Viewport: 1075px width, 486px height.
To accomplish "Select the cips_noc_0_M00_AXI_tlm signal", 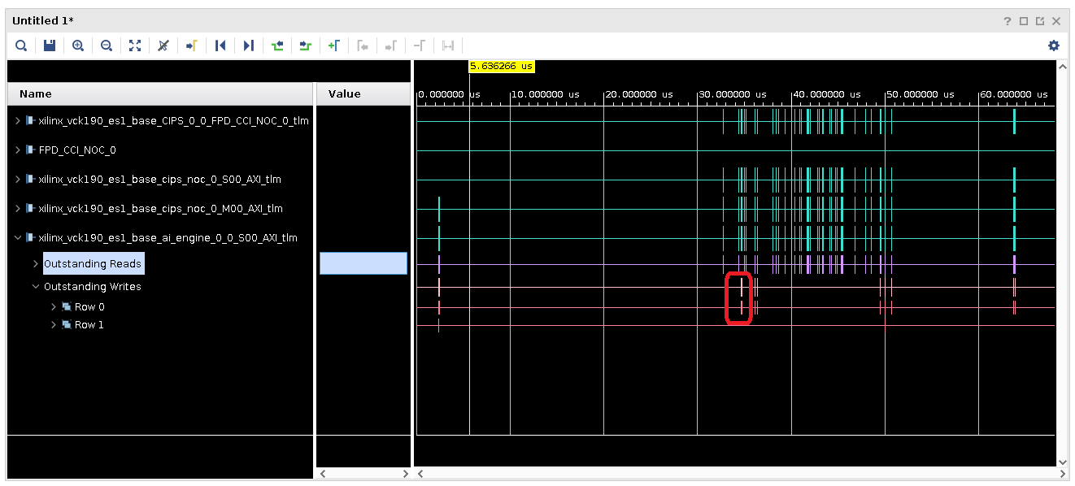I will pyautogui.click(x=160, y=209).
